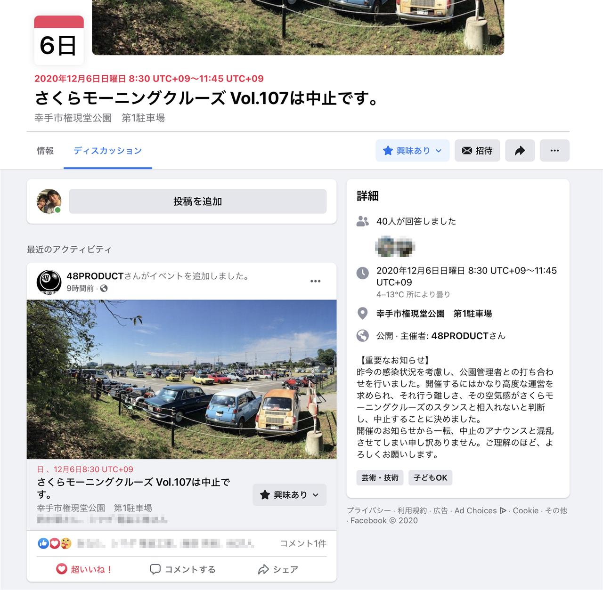The width and height of the screenshot is (603, 590).
Task: Toggle the 超いいね！ reaction on the post
Action: click(84, 569)
